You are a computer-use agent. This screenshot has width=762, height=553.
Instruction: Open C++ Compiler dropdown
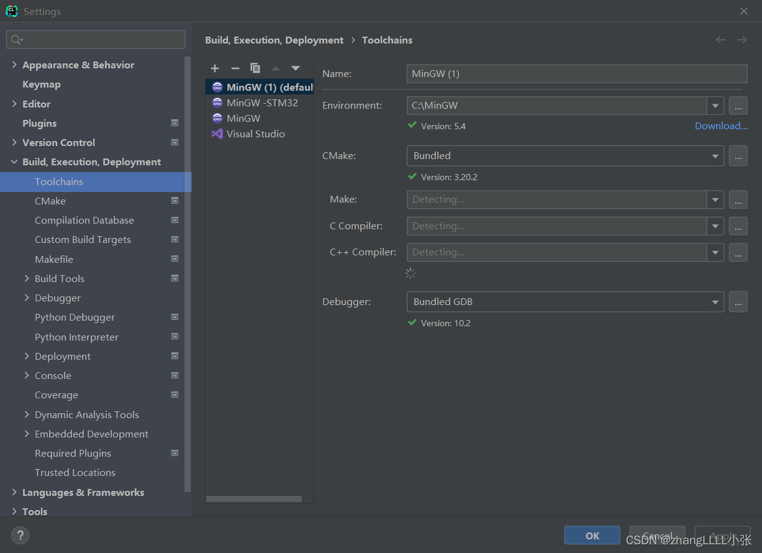point(715,252)
